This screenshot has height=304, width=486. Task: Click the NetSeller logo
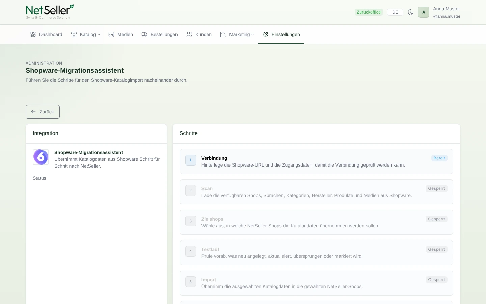click(x=50, y=12)
